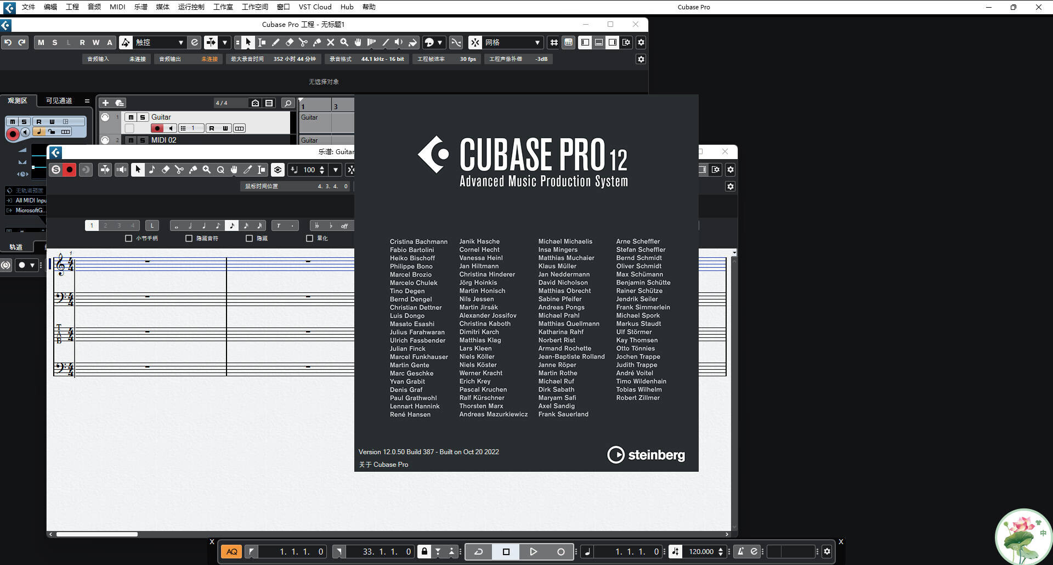
Task: Toggle the punch points lock icon on transport
Action: [x=424, y=552]
